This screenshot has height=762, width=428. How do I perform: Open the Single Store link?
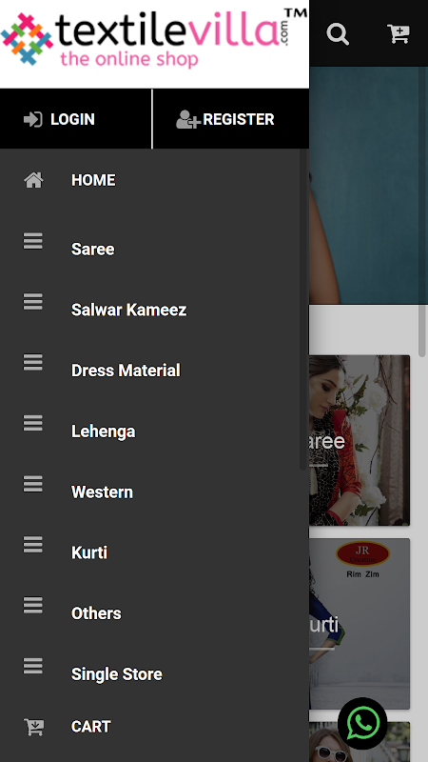click(x=116, y=674)
